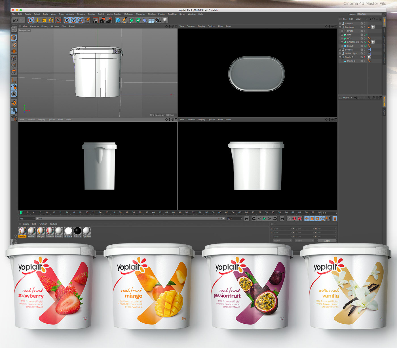Toggle CONTAINER object enable checkmark

pos(366,42)
